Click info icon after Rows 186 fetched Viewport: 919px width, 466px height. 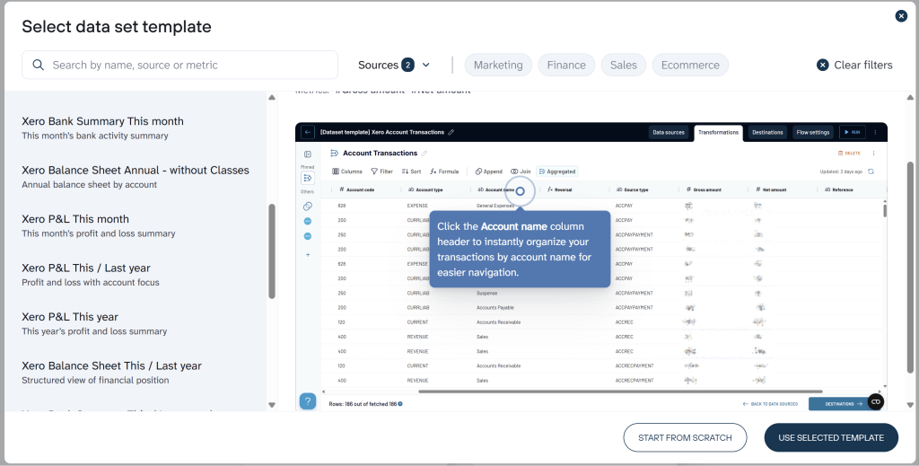[400, 404]
